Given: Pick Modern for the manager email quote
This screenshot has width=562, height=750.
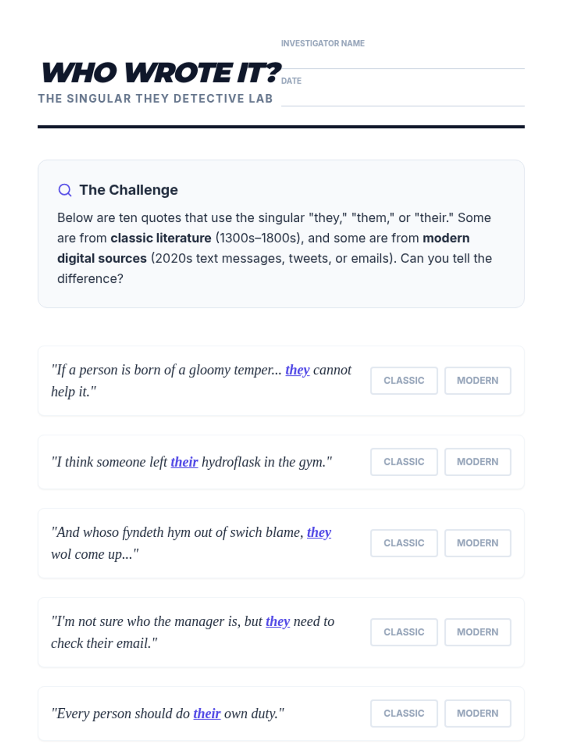Looking at the screenshot, I should pyautogui.click(x=478, y=632).
